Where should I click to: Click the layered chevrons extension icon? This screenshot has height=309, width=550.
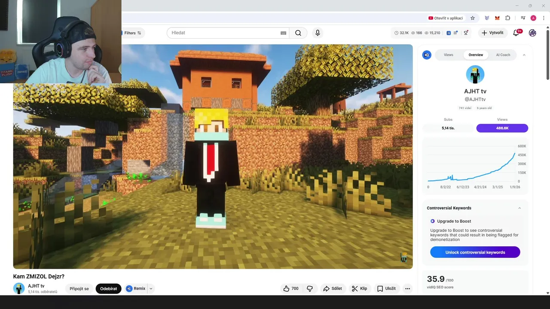[x=487, y=18]
